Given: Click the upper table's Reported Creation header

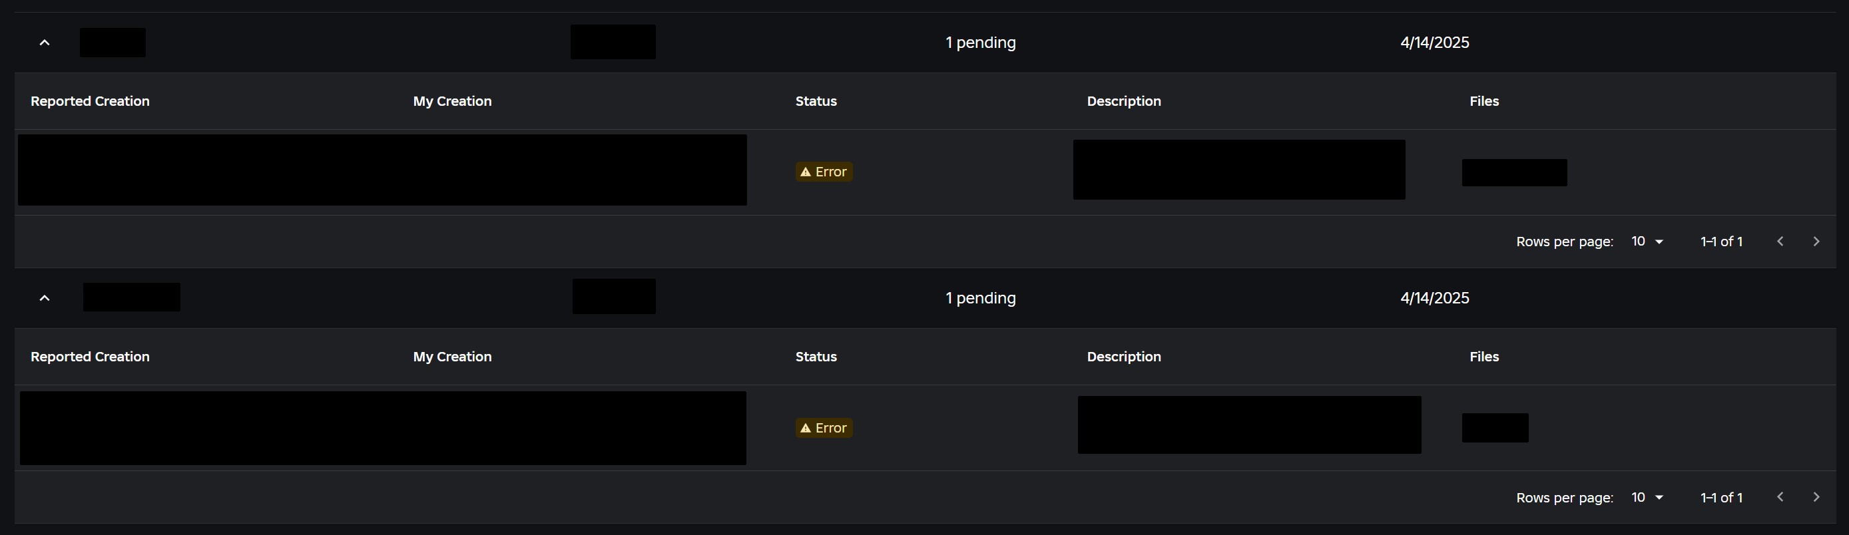Looking at the screenshot, I should click(x=90, y=101).
